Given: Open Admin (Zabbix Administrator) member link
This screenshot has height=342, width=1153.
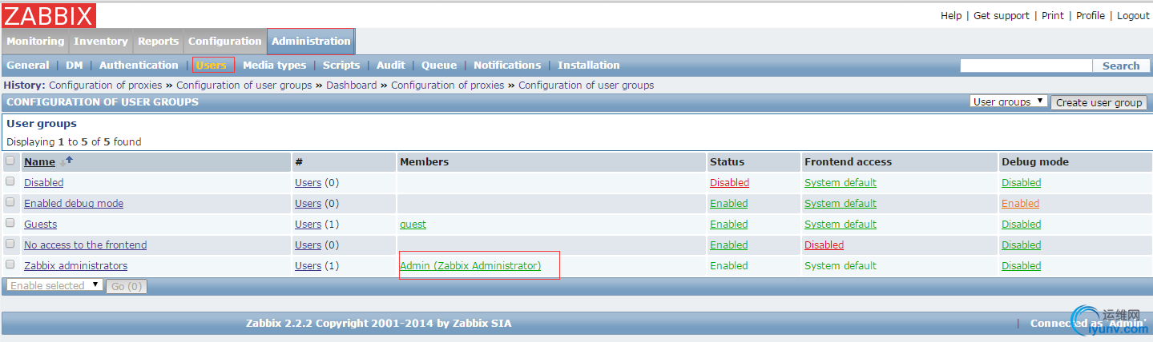Looking at the screenshot, I should tap(470, 266).
